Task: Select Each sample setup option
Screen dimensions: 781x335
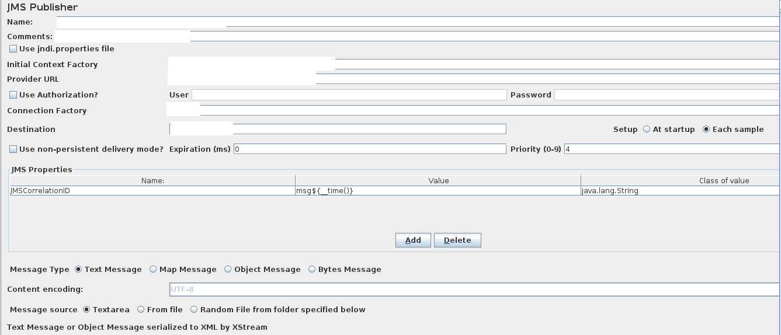Action: 706,130
